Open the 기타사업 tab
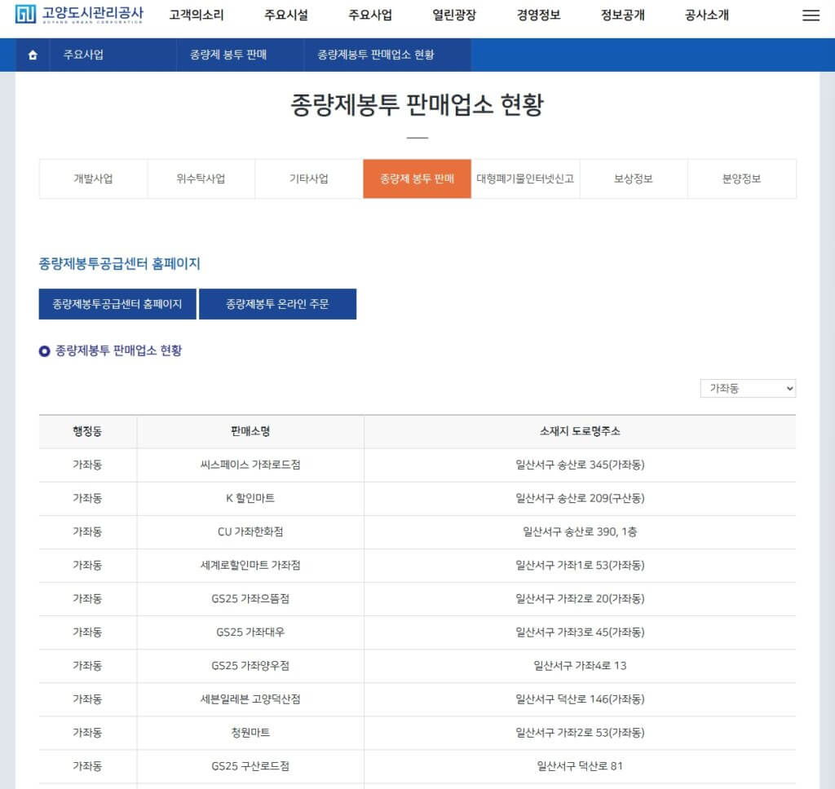The image size is (835, 789). click(309, 178)
